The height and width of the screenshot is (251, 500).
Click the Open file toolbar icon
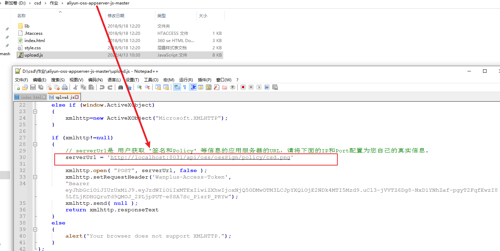pos(25,87)
